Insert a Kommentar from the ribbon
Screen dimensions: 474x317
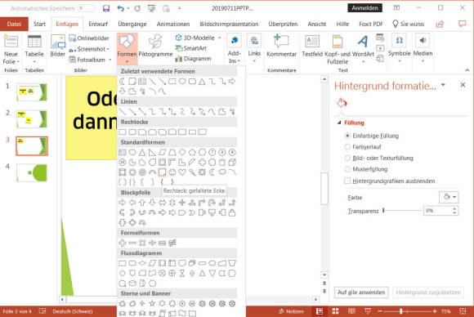(281, 46)
